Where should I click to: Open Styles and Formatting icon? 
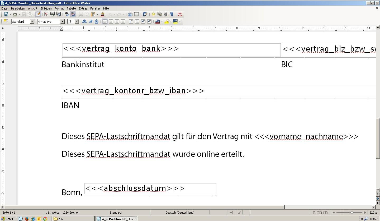point(6,21)
